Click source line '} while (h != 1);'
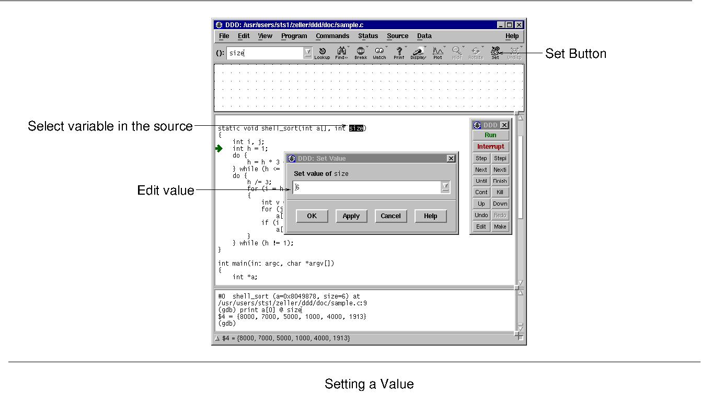Screen dimensions: 701x393 point(263,243)
